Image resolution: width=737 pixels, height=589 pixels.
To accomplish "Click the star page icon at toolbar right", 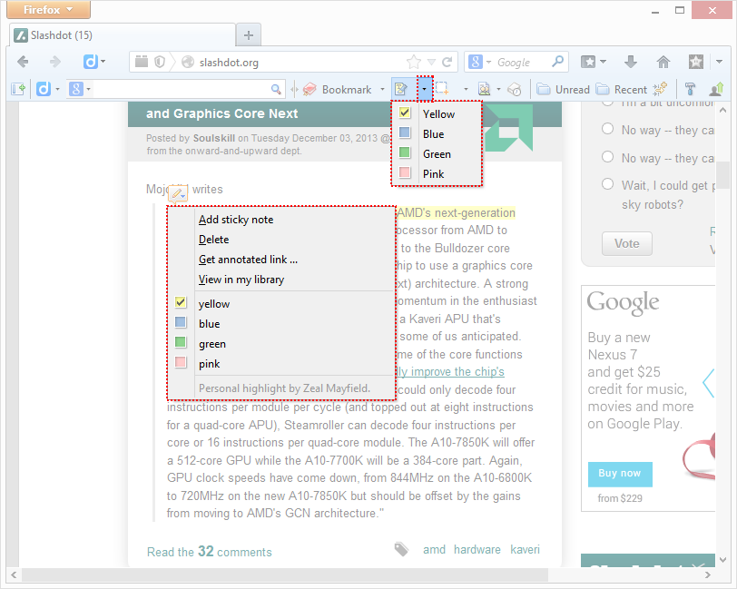I will pyautogui.click(x=695, y=62).
